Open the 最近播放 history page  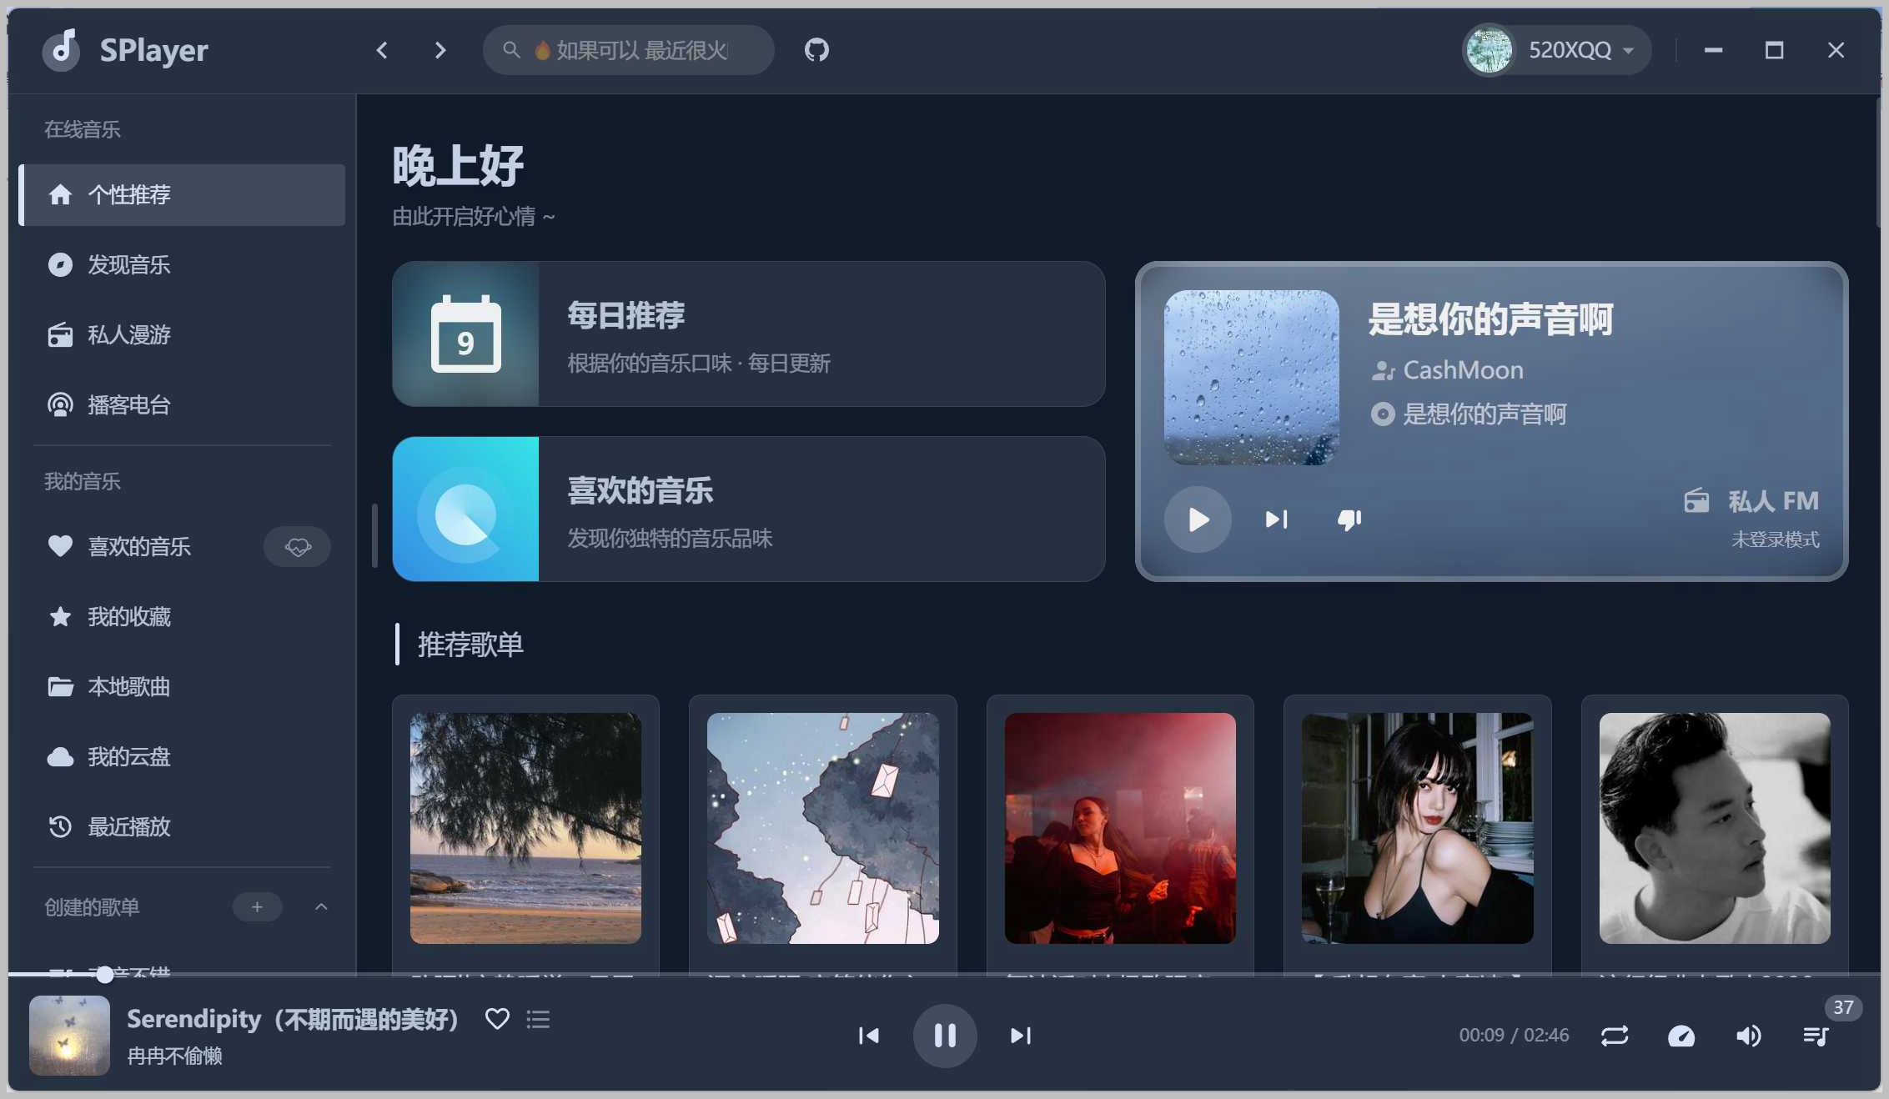[x=129, y=826]
